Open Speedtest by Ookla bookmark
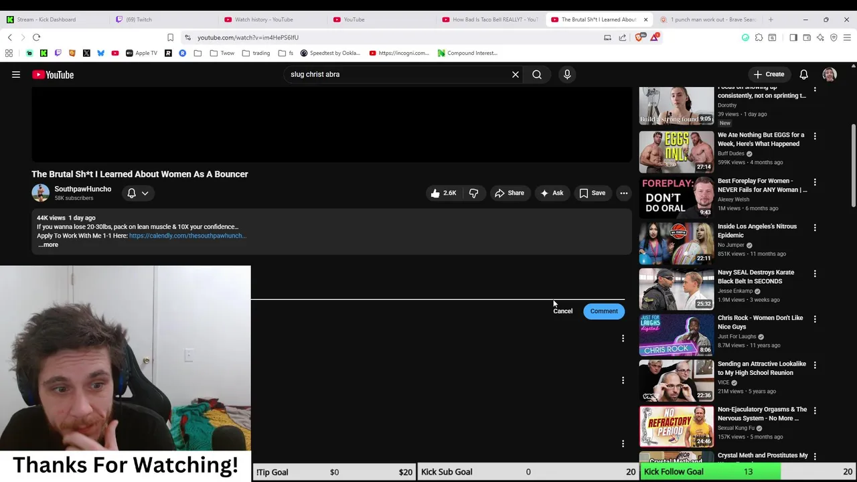 (x=330, y=53)
